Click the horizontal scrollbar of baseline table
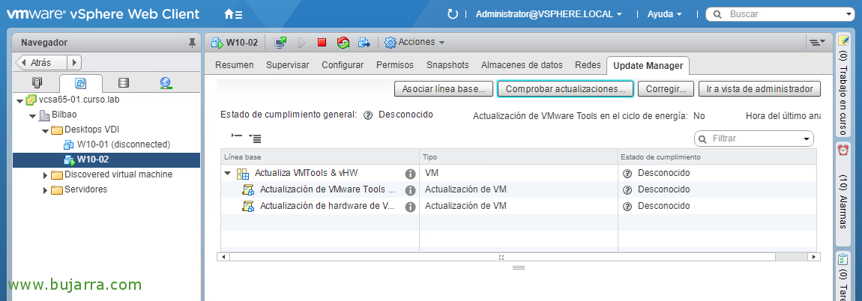862x301 pixels. (502, 257)
